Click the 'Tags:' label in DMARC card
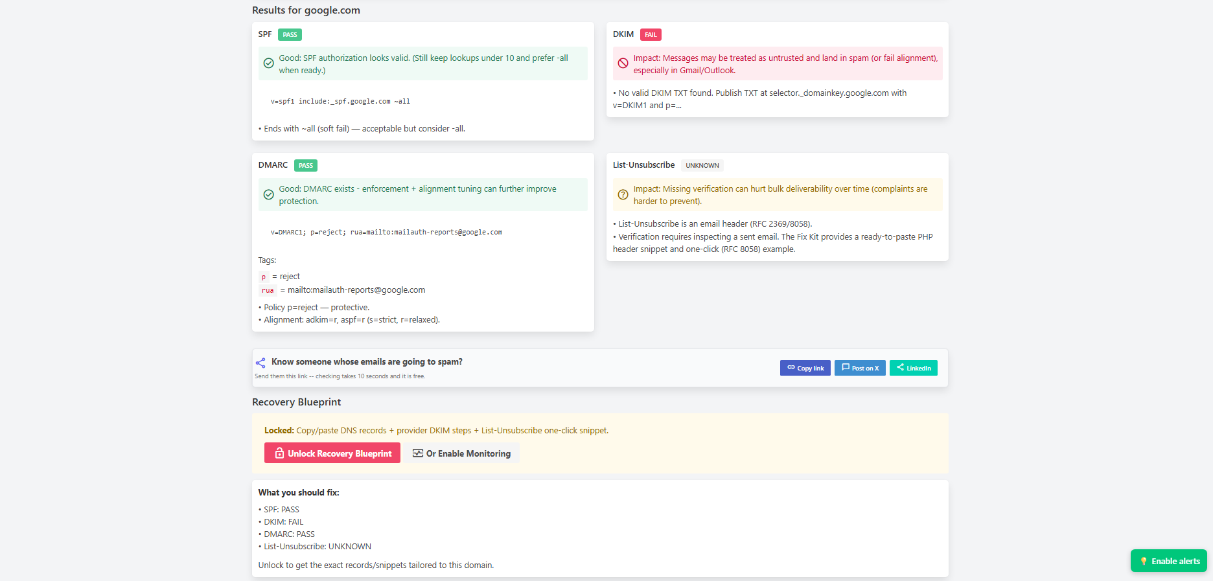Image resolution: width=1213 pixels, height=581 pixels. coord(267,260)
